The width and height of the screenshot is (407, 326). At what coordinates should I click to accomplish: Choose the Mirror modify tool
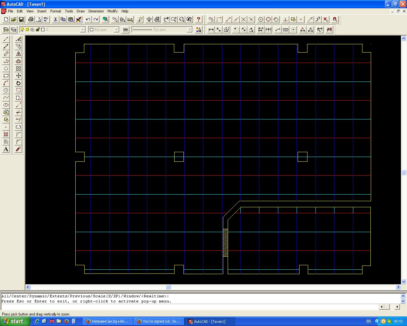click(x=18, y=54)
